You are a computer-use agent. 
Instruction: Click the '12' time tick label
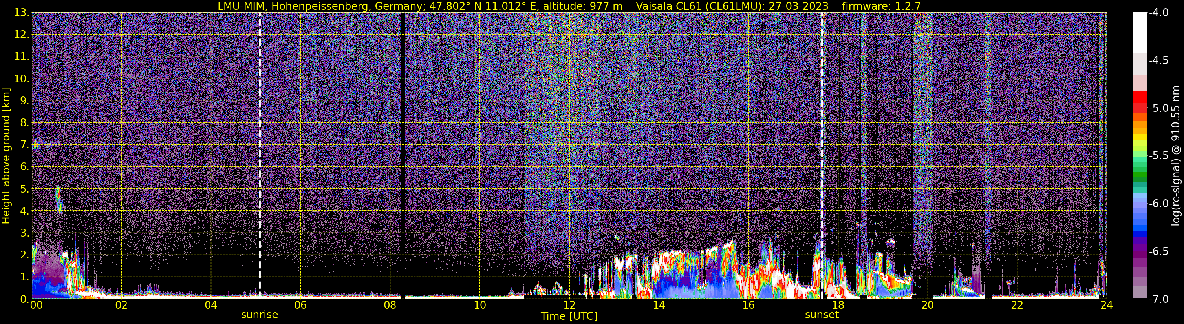click(569, 305)
